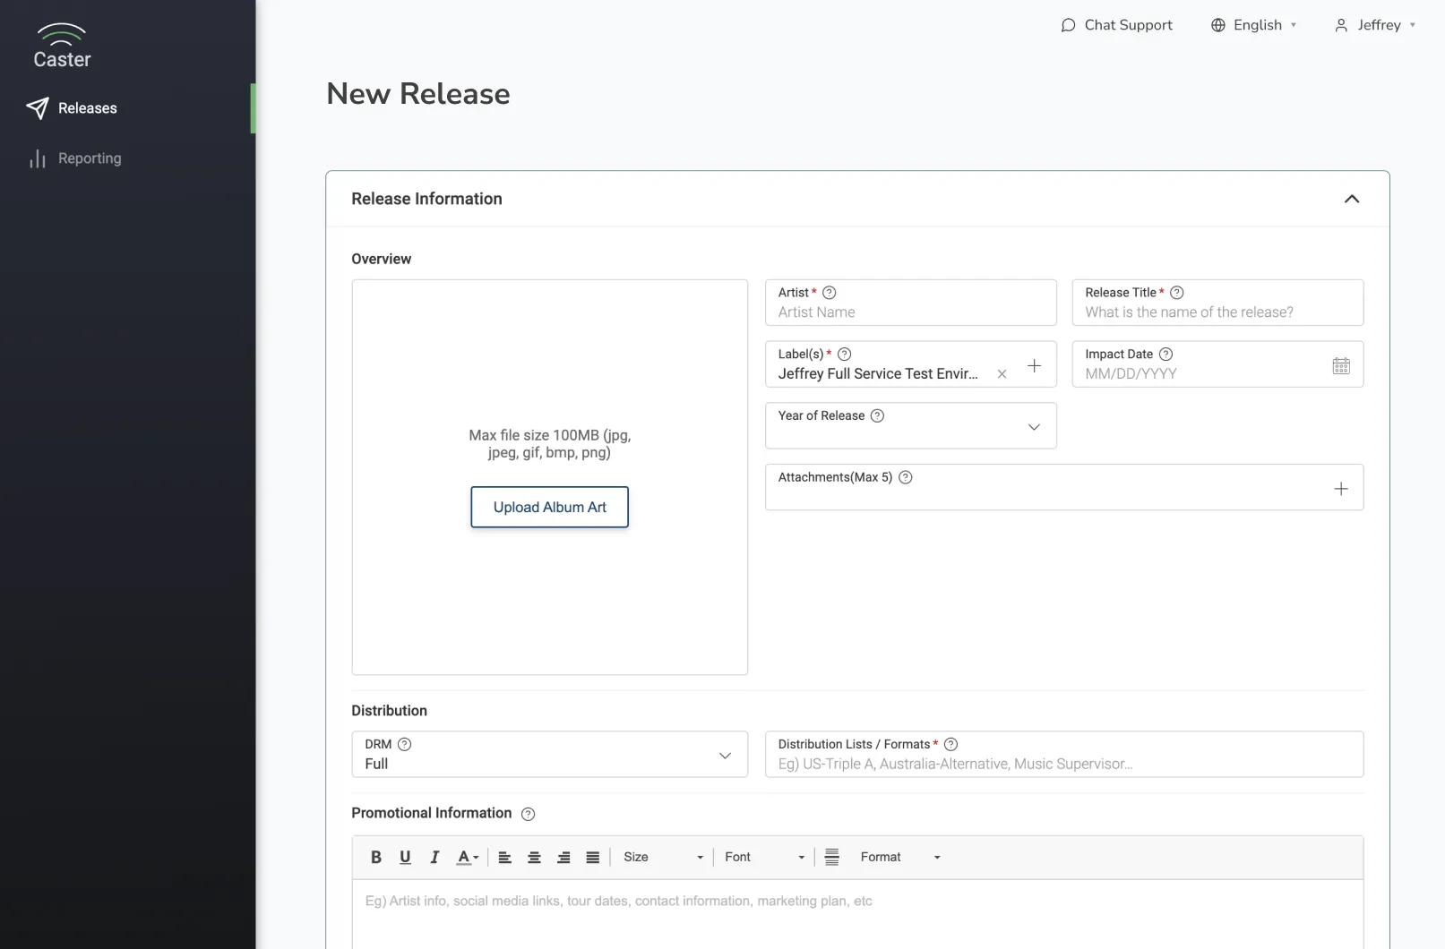The width and height of the screenshot is (1445, 949).
Task: Open the Year of Release dropdown
Action: [1034, 426]
